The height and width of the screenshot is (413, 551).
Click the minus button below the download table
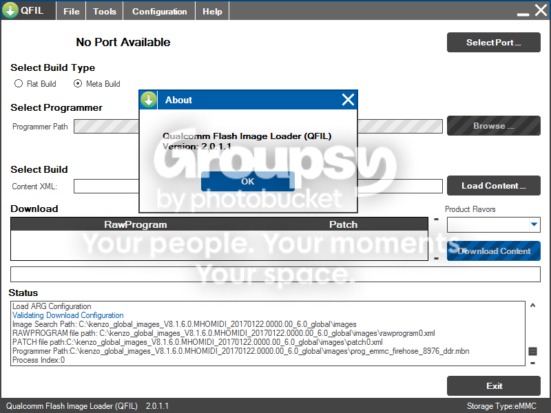click(x=436, y=259)
